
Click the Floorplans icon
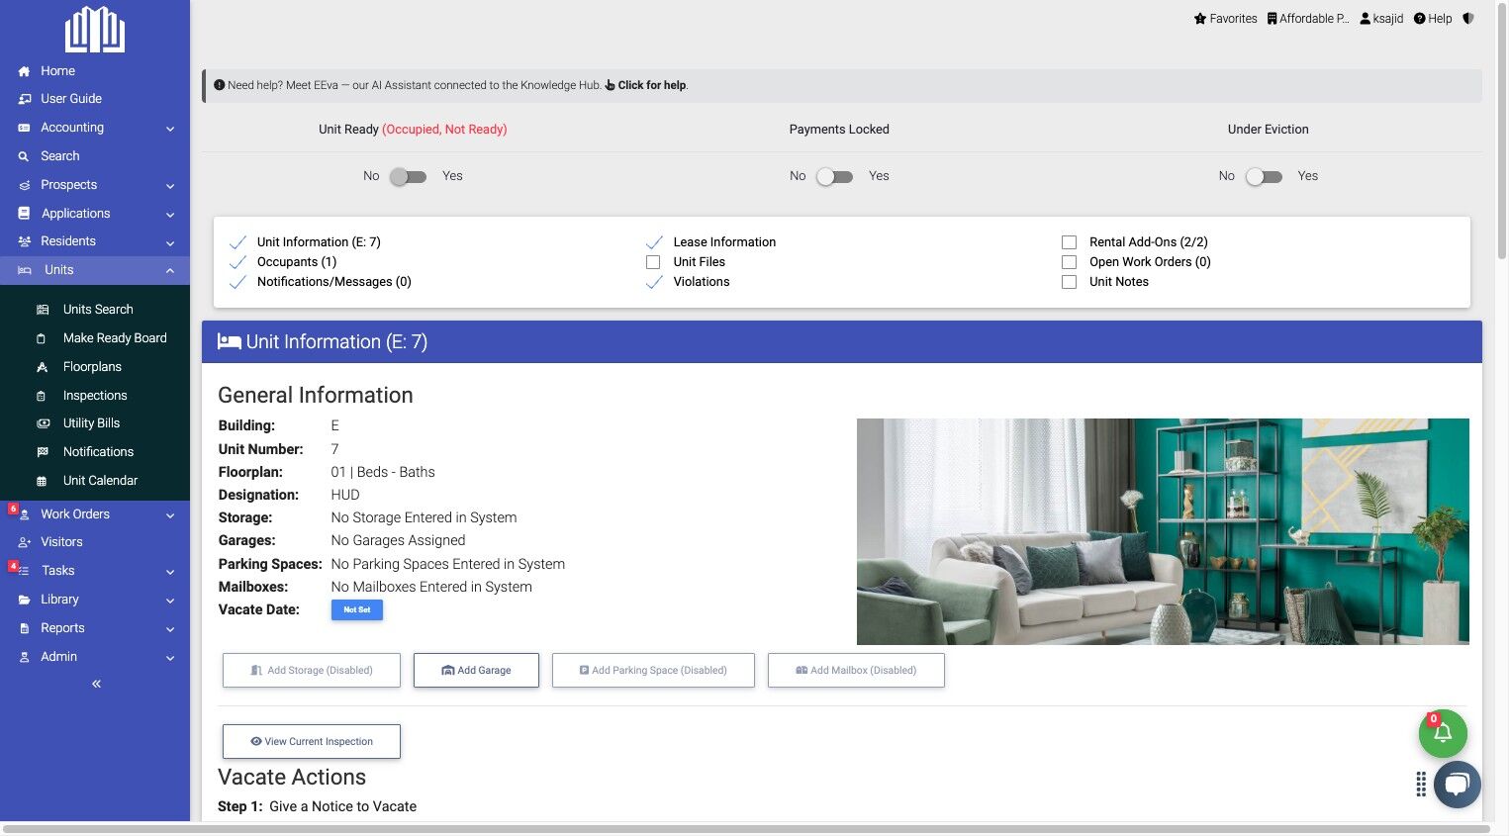43,367
